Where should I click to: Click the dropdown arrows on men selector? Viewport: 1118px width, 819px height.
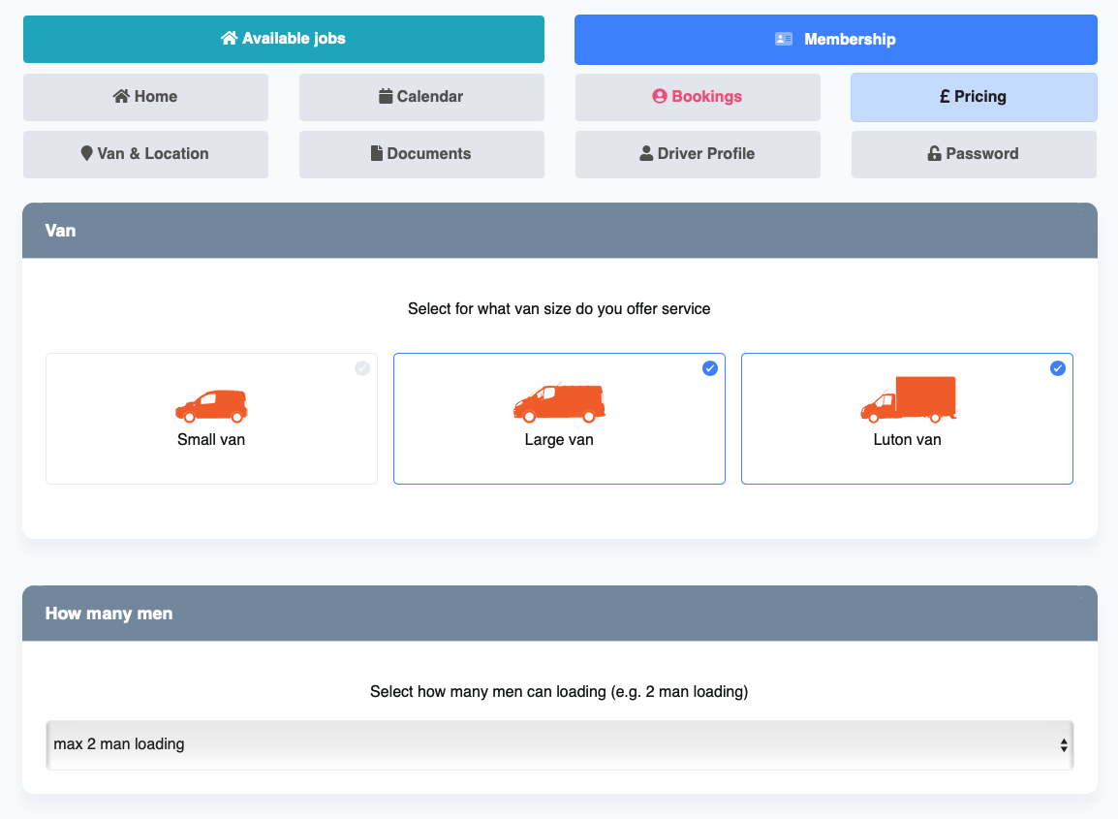pos(1064,745)
